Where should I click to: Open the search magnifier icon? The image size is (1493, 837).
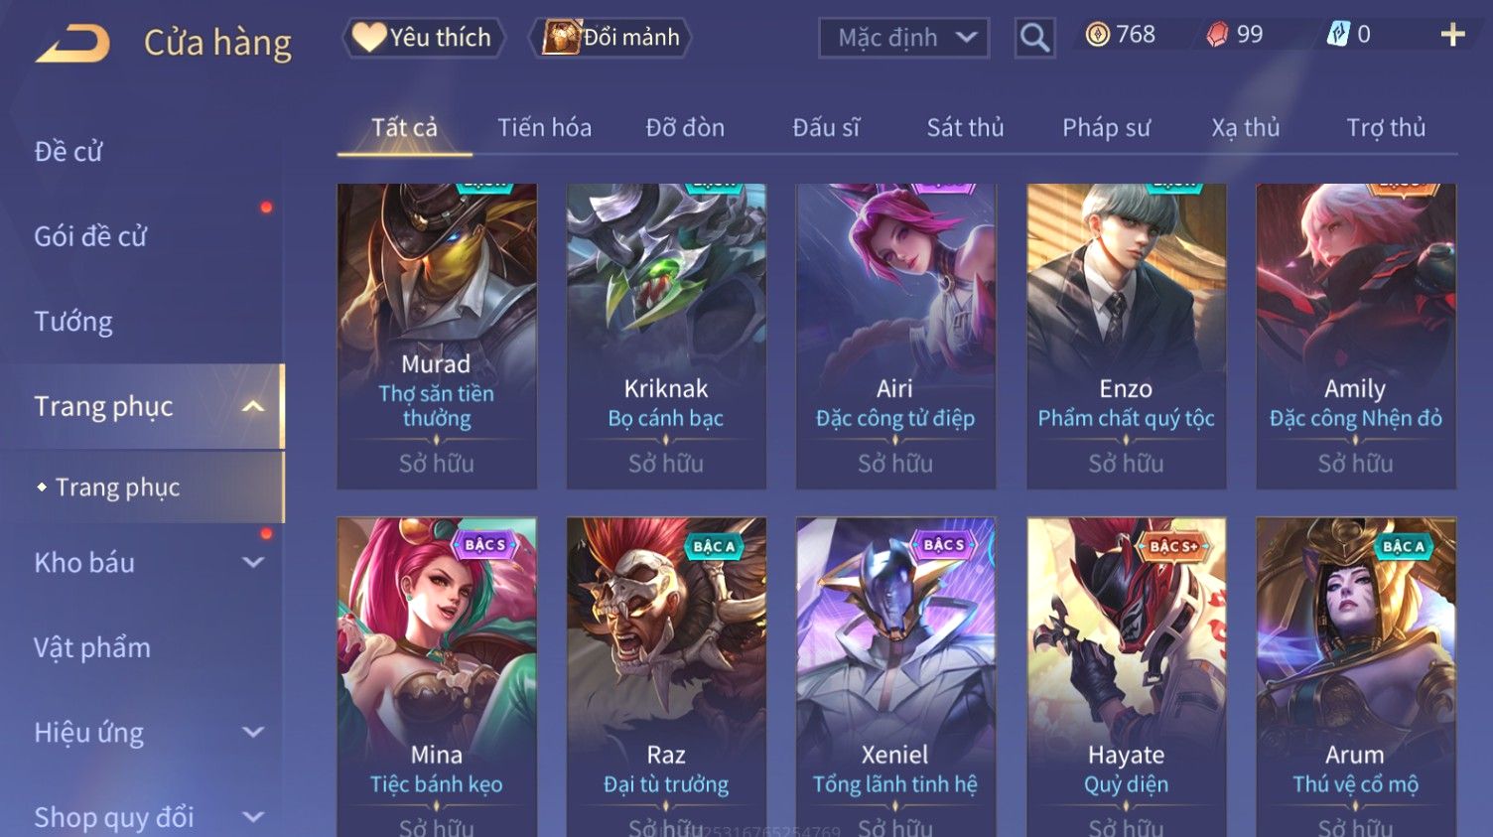[1034, 38]
